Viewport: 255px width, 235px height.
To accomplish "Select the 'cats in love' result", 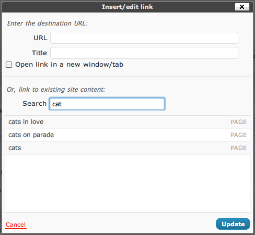I will [128, 122].
